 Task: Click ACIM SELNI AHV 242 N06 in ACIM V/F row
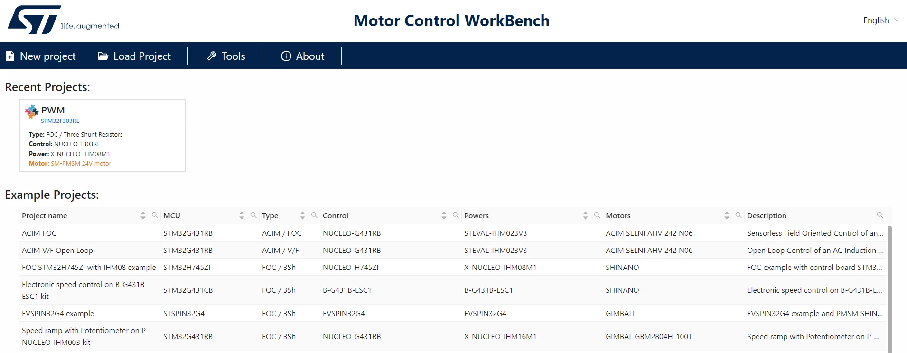(649, 250)
